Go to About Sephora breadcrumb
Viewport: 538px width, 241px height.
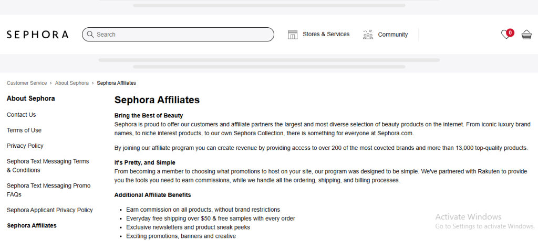pos(71,83)
